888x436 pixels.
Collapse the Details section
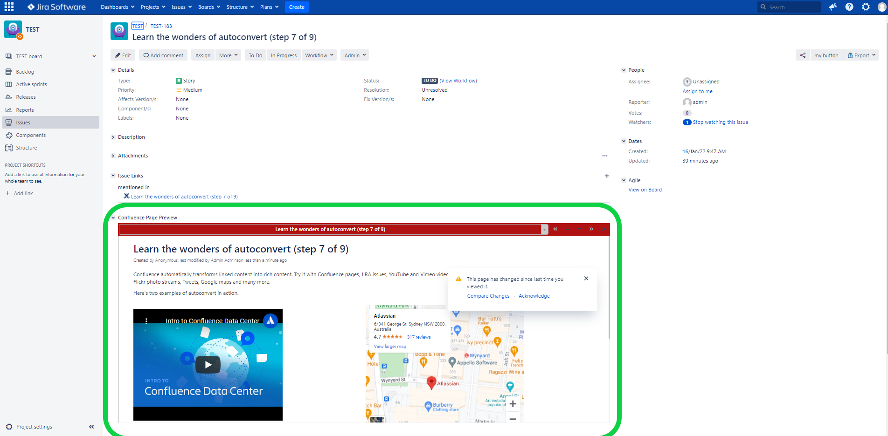113,70
